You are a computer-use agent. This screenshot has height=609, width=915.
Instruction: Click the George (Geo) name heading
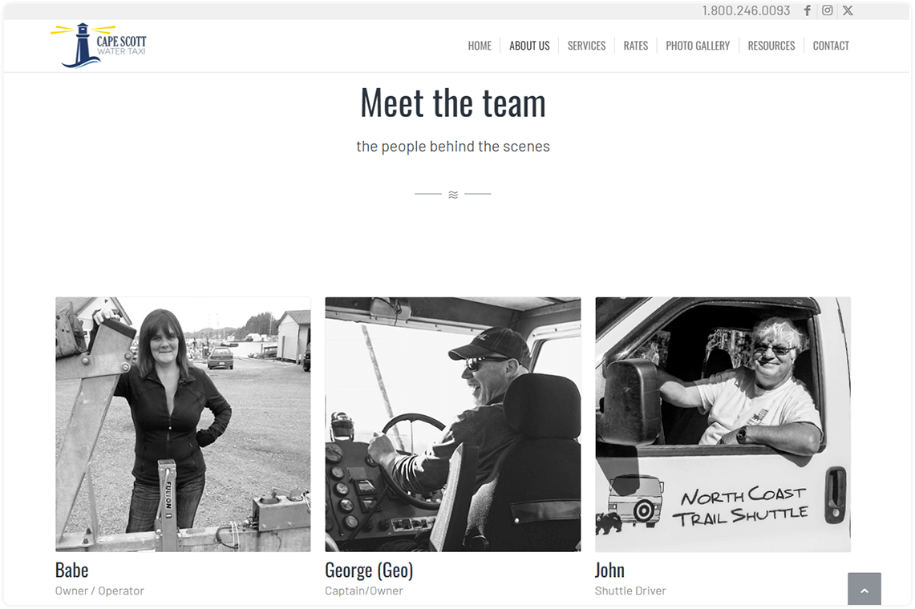pyautogui.click(x=369, y=570)
